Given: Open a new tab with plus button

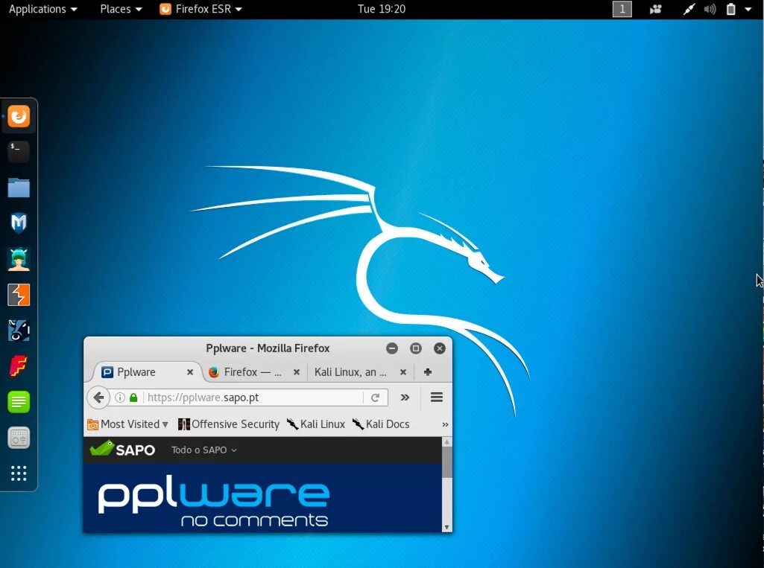Looking at the screenshot, I should [x=427, y=372].
